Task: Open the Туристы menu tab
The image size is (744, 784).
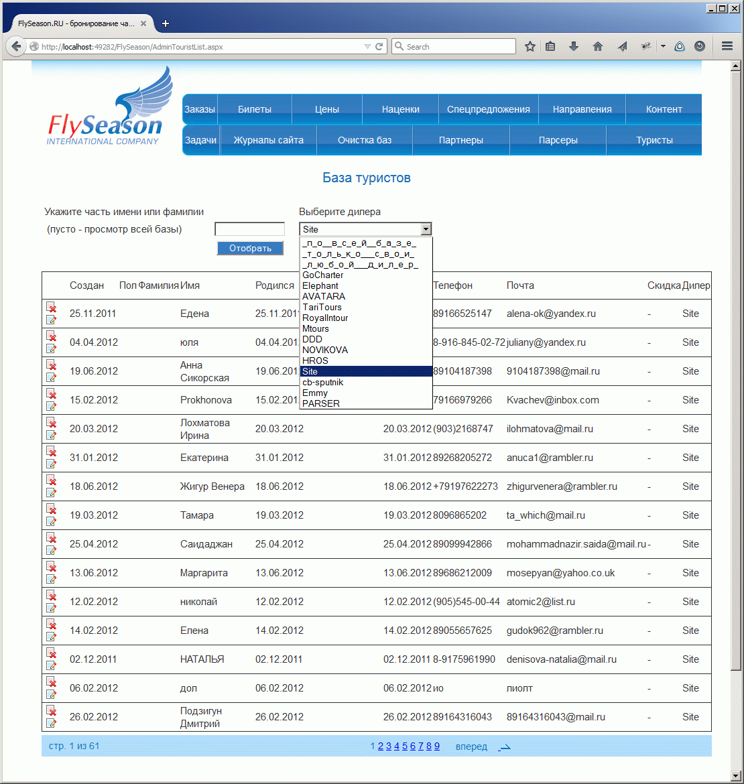Action: (x=654, y=140)
